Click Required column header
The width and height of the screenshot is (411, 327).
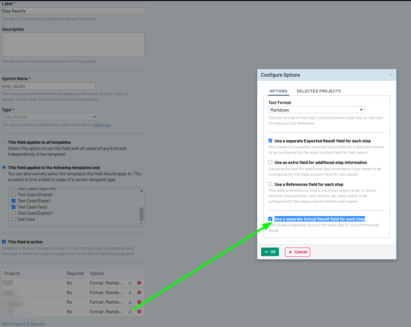pos(75,273)
